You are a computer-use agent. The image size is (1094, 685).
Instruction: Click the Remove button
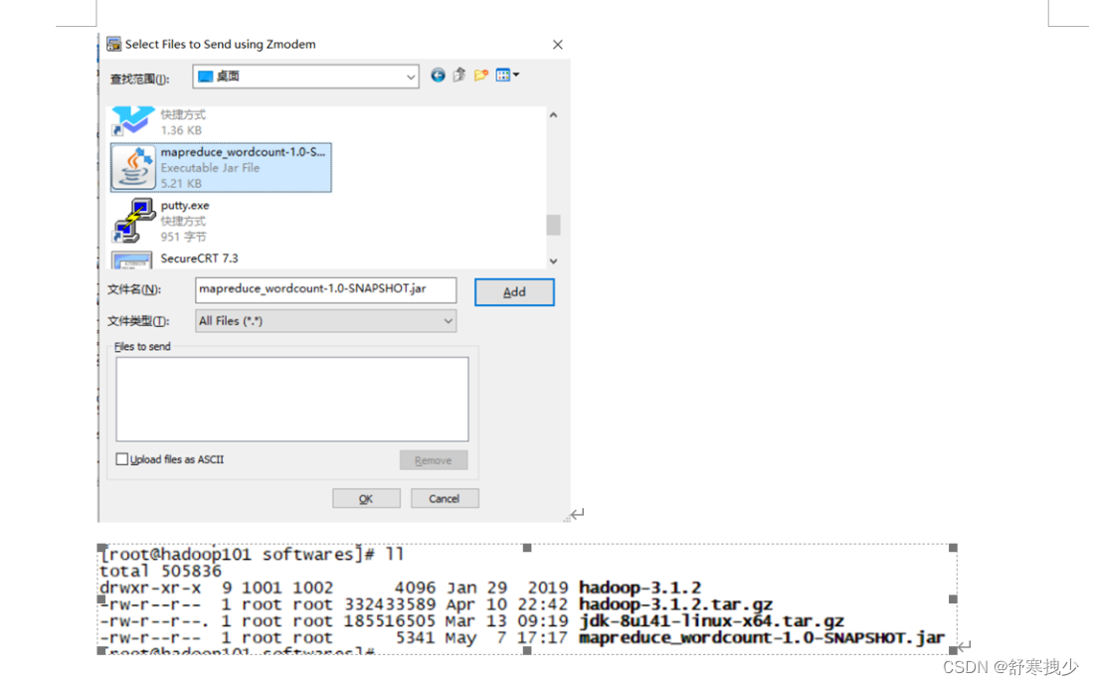[434, 460]
